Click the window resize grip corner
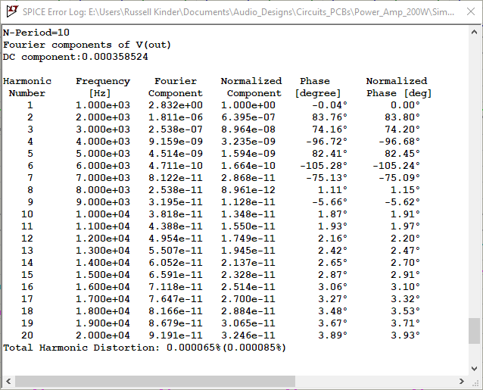 pos(475,382)
